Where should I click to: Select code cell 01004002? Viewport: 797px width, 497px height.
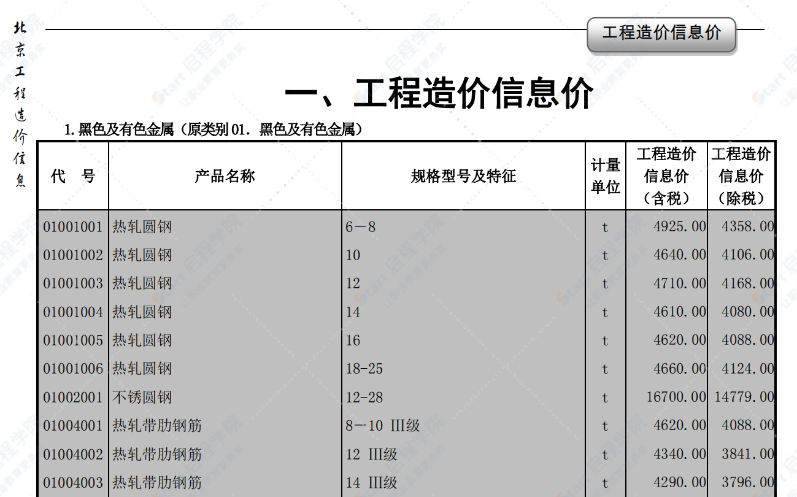[73, 455]
